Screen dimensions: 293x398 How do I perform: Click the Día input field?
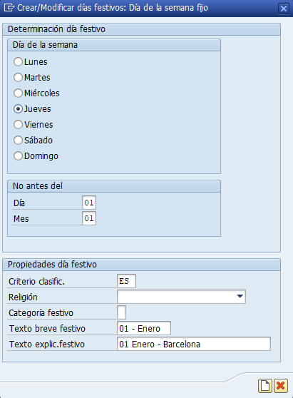(x=89, y=203)
